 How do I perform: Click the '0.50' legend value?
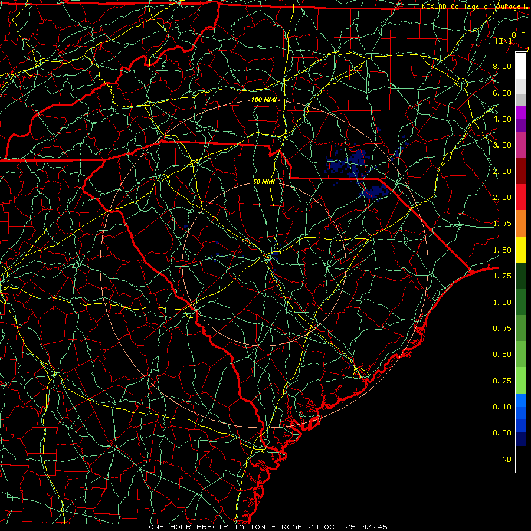[502, 355]
